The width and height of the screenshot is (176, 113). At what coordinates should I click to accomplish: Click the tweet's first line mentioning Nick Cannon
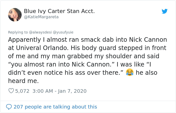coord(87,40)
